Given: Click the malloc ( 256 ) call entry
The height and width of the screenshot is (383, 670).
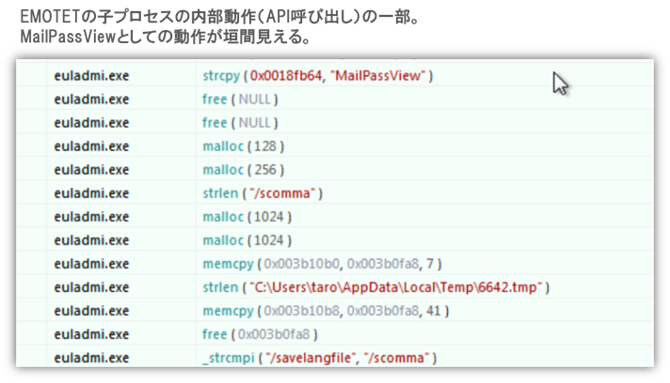Looking at the screenshot, I should (243, 170).
